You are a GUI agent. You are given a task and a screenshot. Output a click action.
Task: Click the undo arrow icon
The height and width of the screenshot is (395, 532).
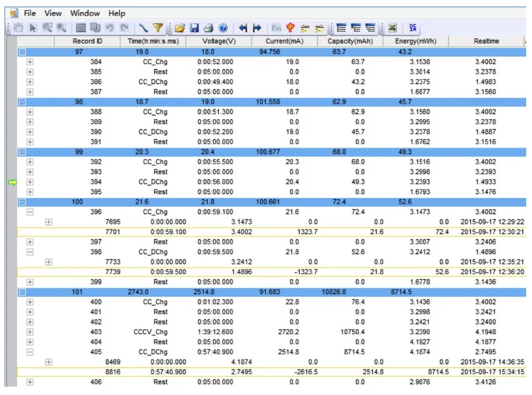pos(109,28)
